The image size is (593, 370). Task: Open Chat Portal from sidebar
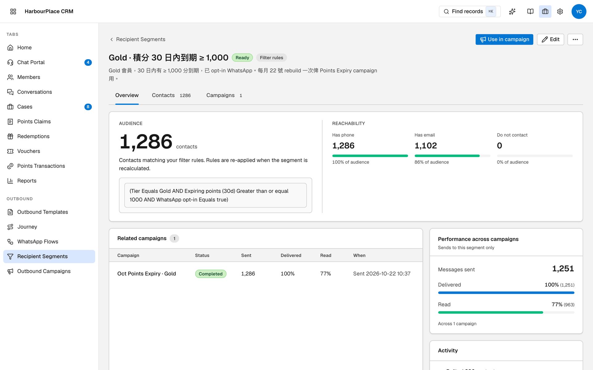pos(49,62)
